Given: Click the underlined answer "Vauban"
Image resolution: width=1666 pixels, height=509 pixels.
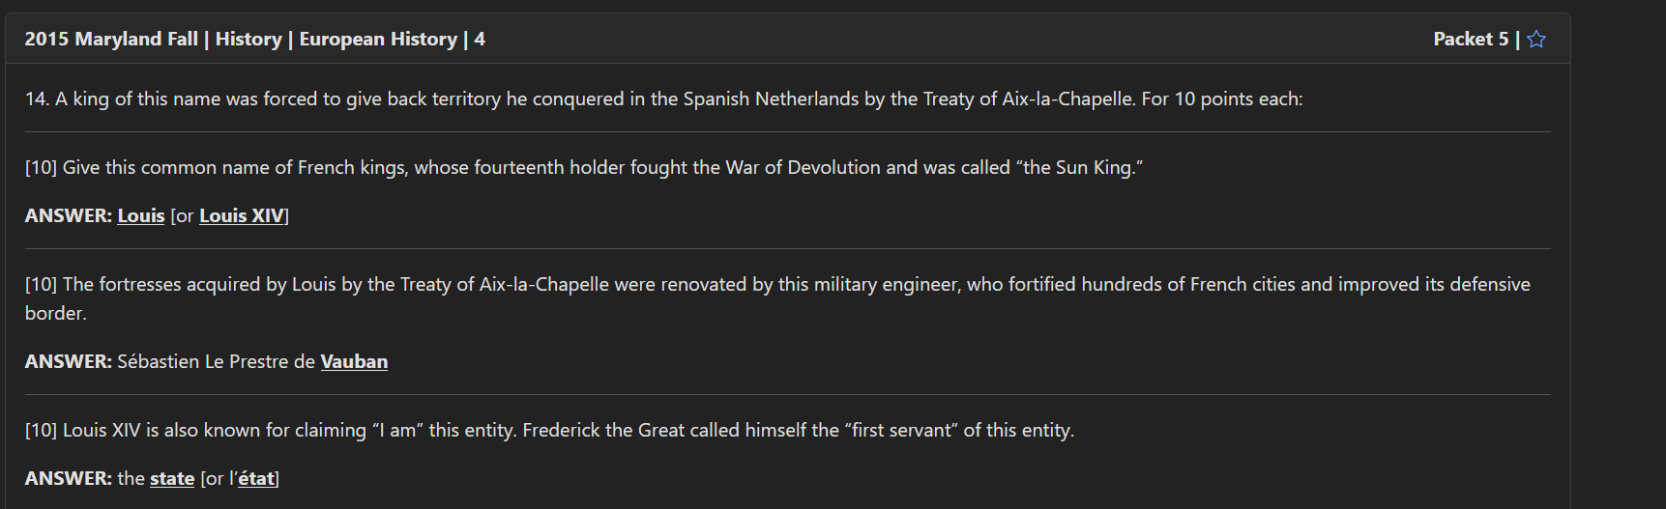Looking at the screenshot, I should (354, 361).
